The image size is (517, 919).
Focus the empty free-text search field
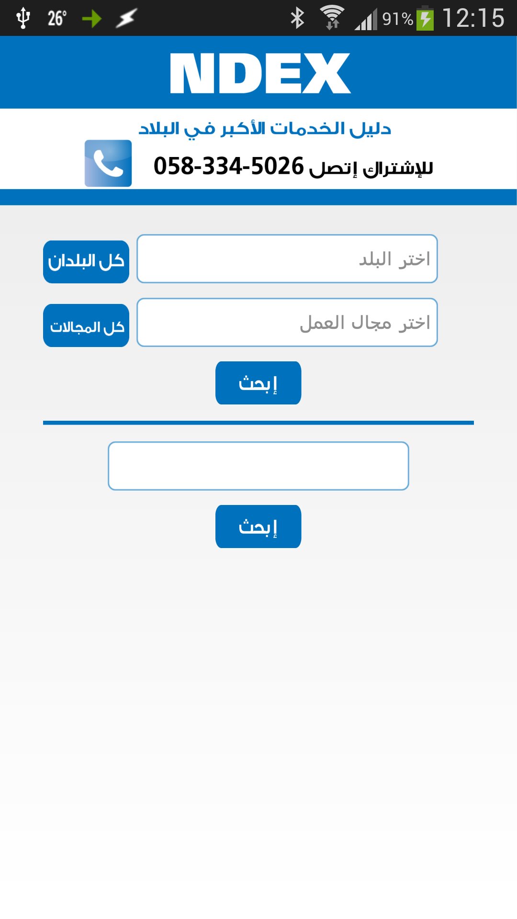(258, 466)
